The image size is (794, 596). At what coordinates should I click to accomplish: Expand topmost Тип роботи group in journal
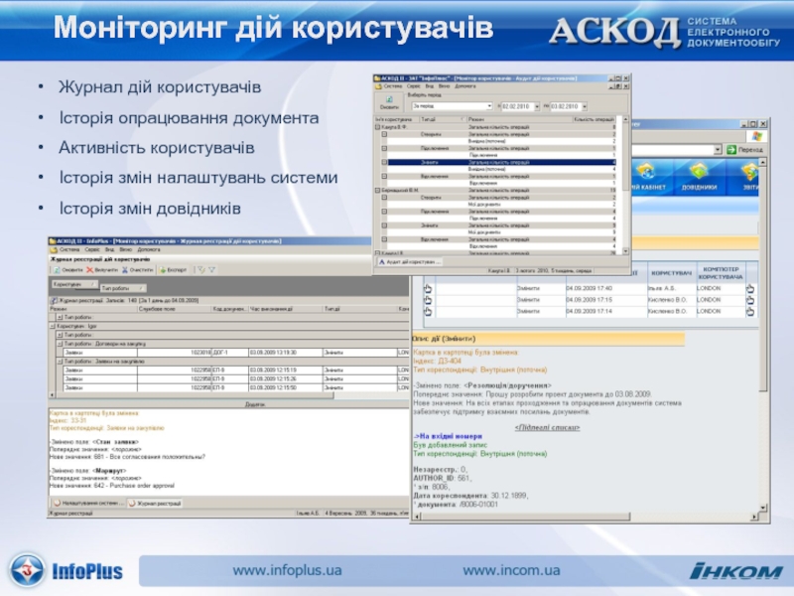coord(60,317)
